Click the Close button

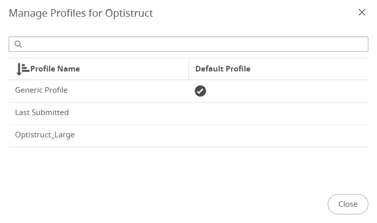click(x=348, y=204)
